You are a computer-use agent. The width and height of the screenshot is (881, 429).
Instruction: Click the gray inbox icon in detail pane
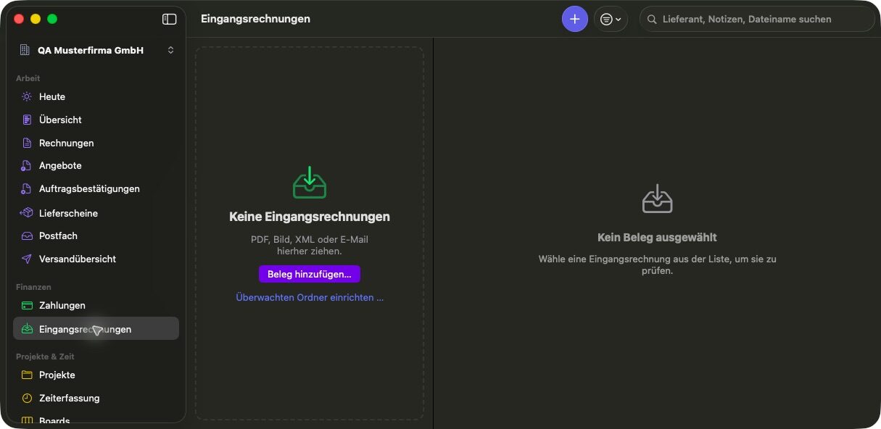pyautogui.click(x=658, y=199)
